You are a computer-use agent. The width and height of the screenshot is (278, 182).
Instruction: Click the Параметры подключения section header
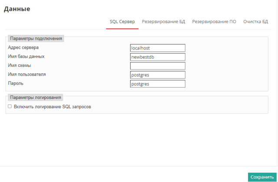click(x=36, y=38)
